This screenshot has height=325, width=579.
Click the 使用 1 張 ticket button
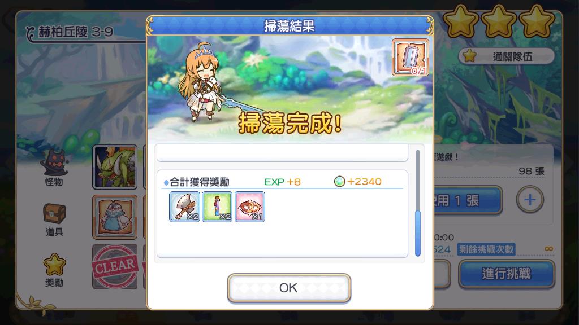pyautogui.click(x=468, y=200)
